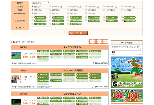
Task: Click the スイング解析機 badge in the filter row
Action: pos(76,24)
